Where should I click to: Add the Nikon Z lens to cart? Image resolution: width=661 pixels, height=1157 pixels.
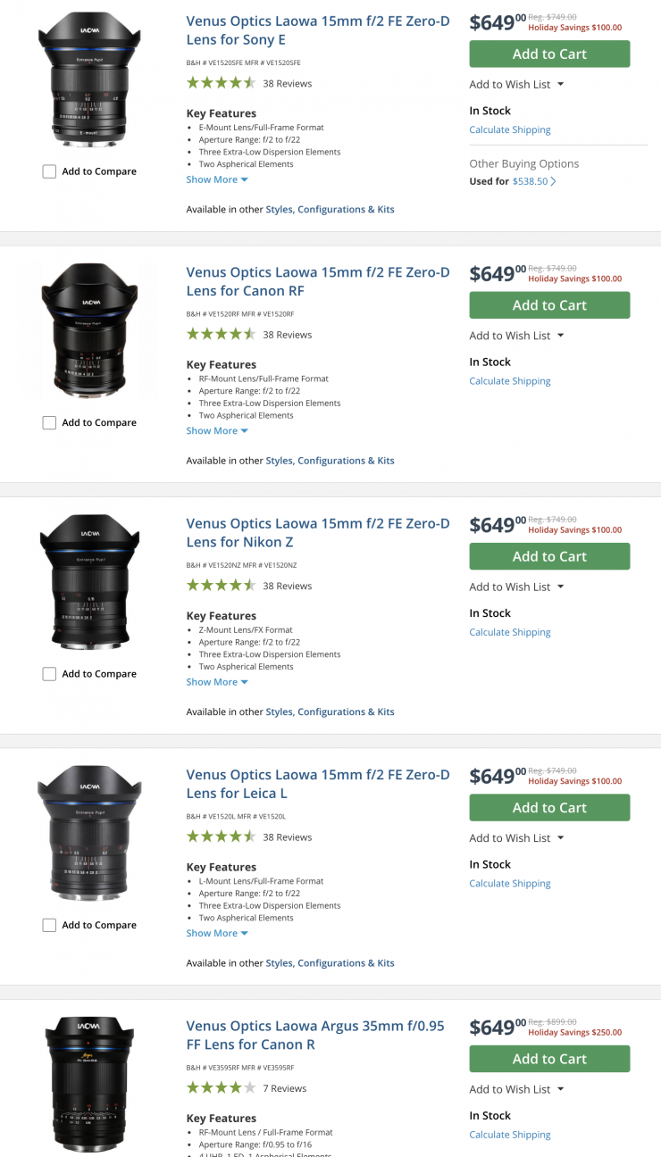tap(549, 556)
